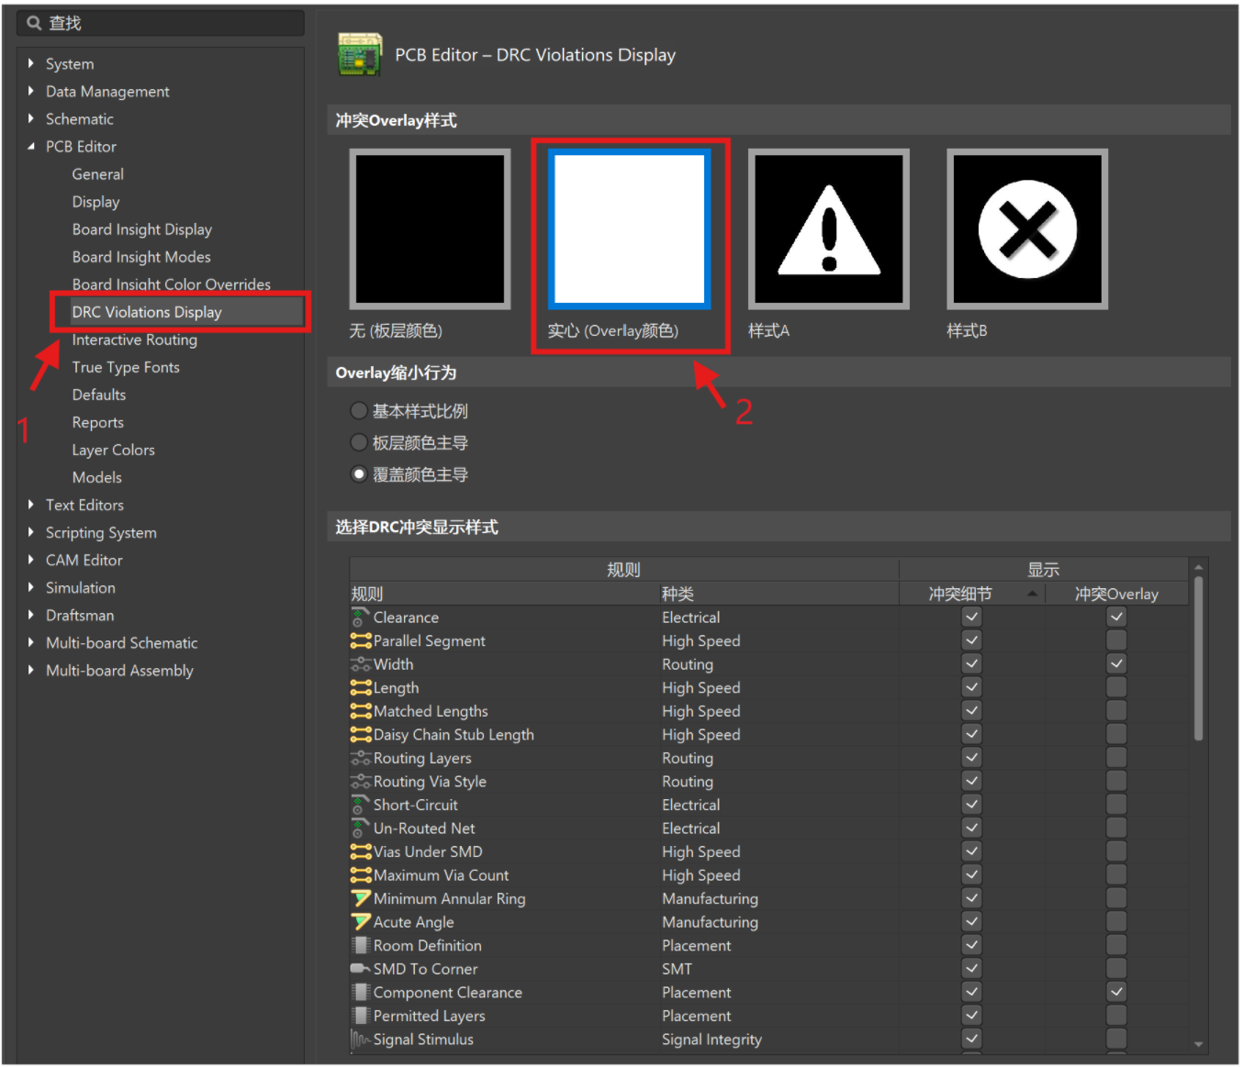Click the Maximum Via Count icon
1243x1068 pixels.
tap(361, 875)
